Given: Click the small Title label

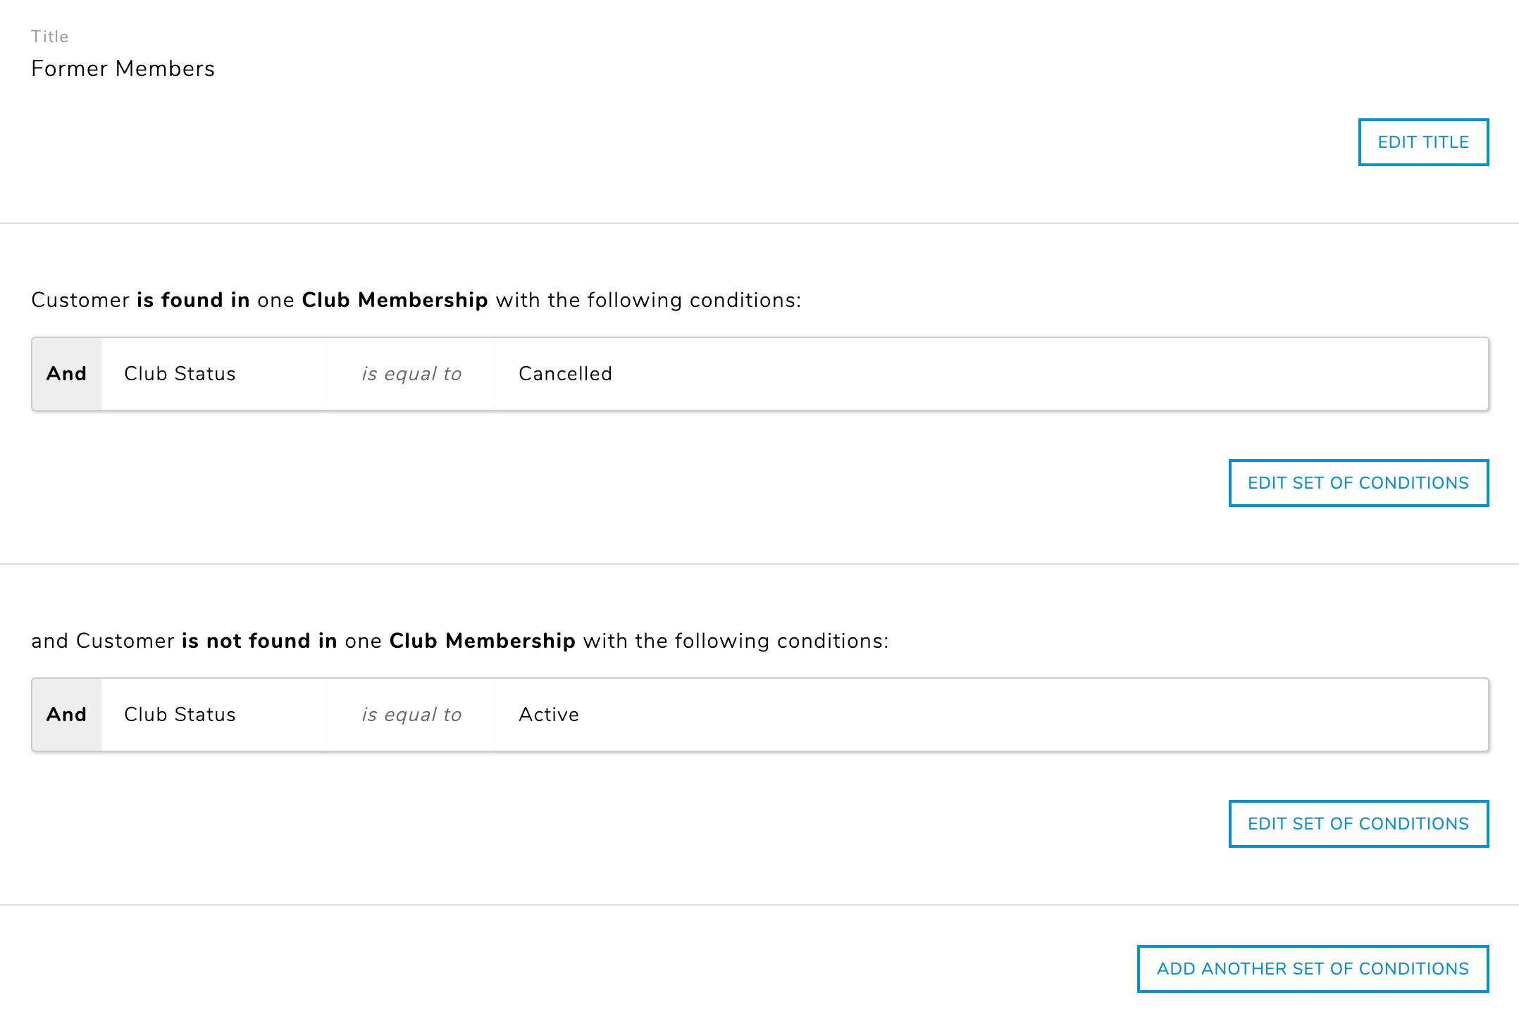Looking at the screenshot, I should click(x=49, y=37).
